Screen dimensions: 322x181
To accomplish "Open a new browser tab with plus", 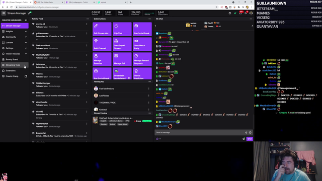I will (x=131, y=2).
